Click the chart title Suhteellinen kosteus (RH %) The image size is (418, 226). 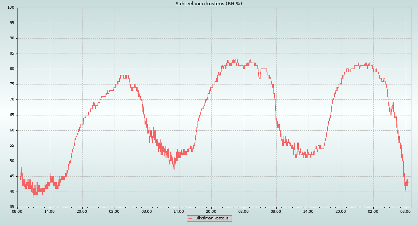pyautogui.click(x=209, y=4)
